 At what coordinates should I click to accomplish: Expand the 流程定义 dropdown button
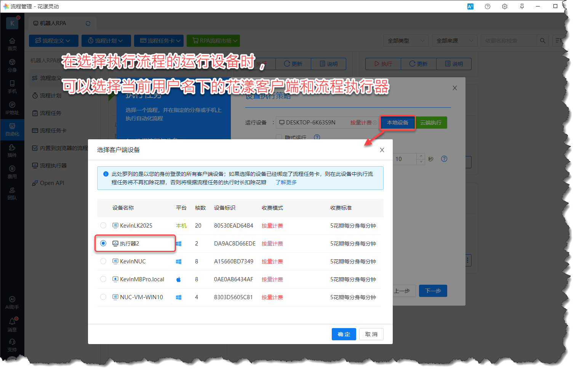[53, 41]
